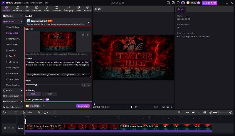Open the download center icon in title bar

178,3
